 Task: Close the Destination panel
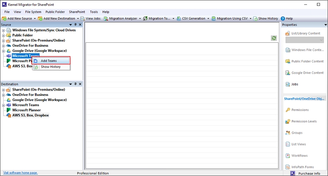point(80,84)
